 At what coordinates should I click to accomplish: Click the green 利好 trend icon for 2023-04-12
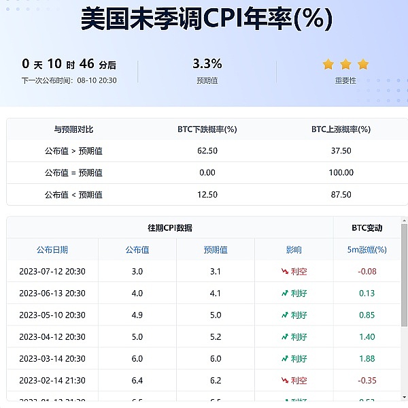285,336
